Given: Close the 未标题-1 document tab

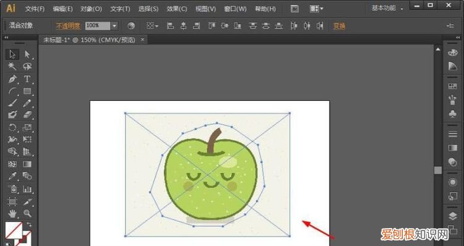Looking at the screenshot, I should click(143, 40).
